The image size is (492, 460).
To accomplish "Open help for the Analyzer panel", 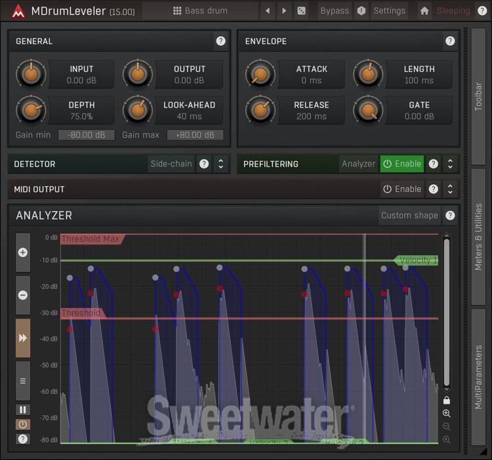I will click(x=450, y=216).
